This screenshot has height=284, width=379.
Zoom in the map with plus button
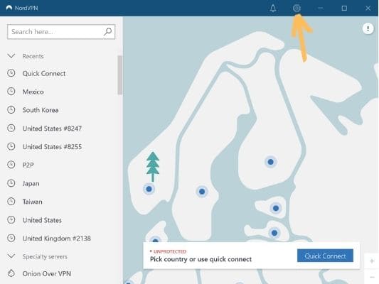[372, 261]
